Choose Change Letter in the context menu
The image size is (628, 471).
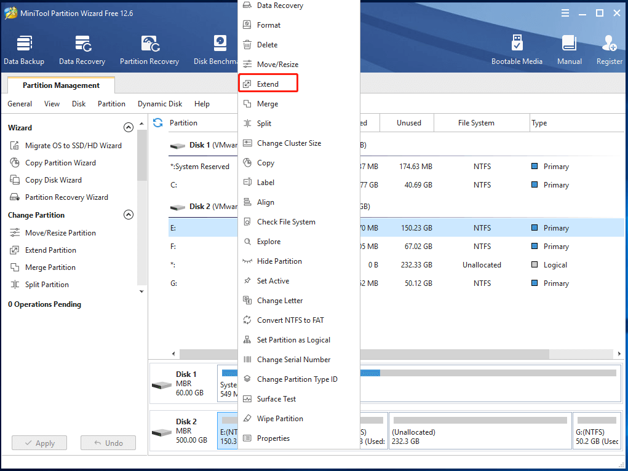tap(299, 301)
